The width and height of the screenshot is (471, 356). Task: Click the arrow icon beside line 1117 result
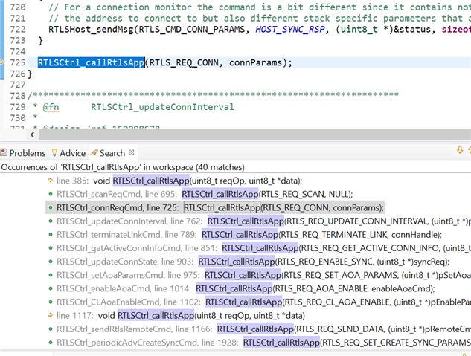click(x=50, y=315)
